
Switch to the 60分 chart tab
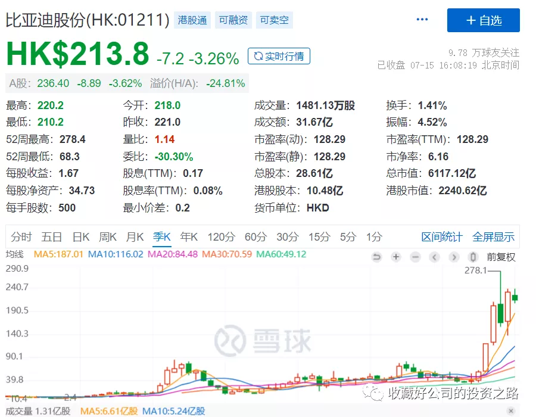[x=255, y=237]
